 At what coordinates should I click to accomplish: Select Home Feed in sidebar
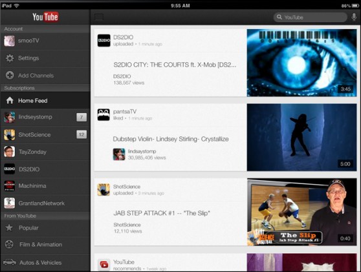[45, 101]
